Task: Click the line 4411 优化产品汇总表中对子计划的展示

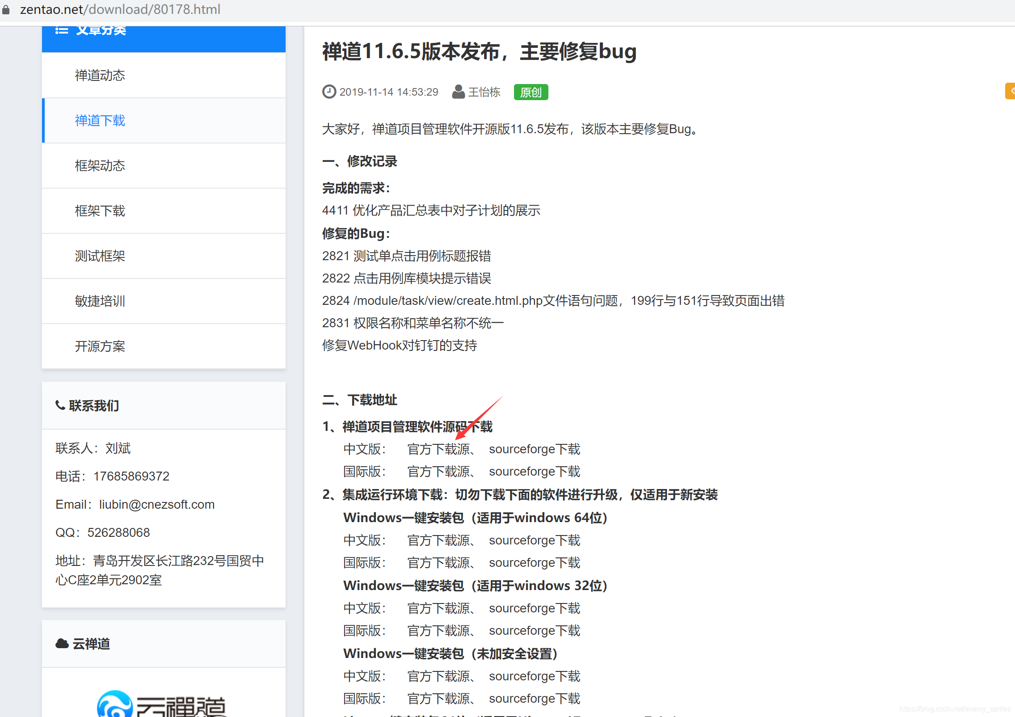Action: [x=431, y=211]
